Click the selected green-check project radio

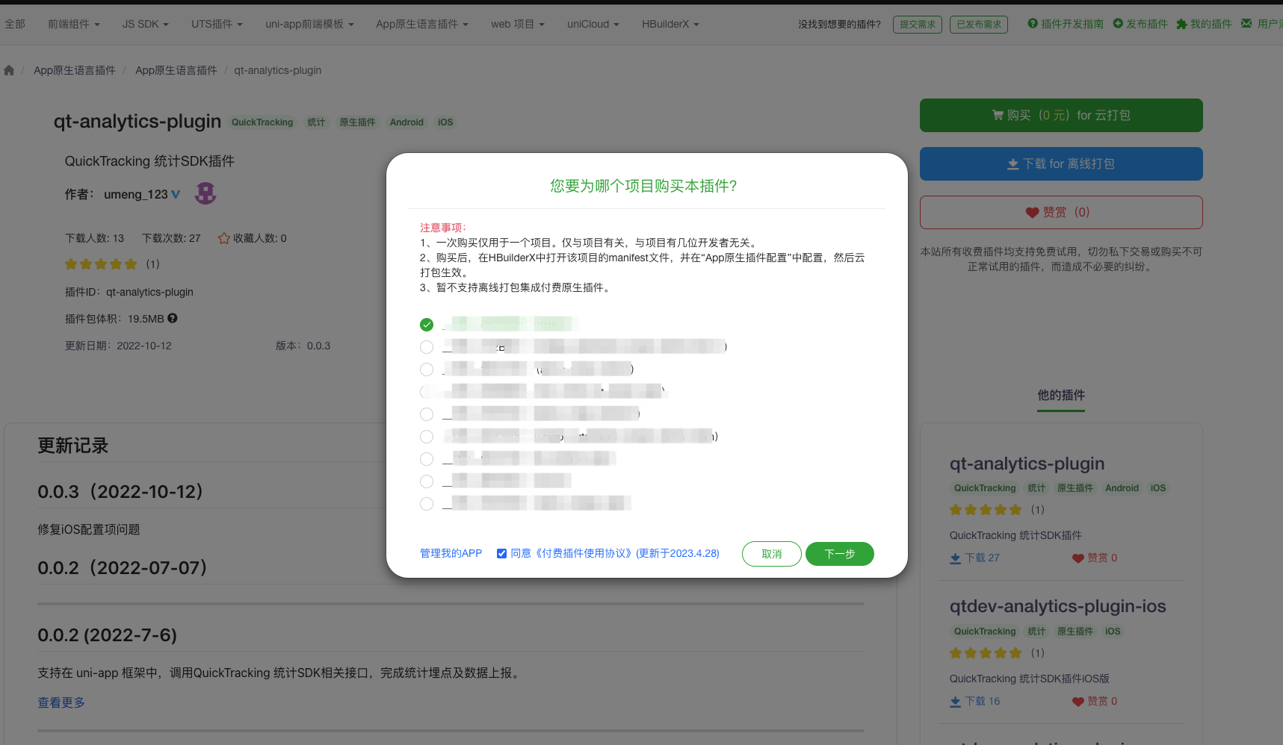point(427,325)
